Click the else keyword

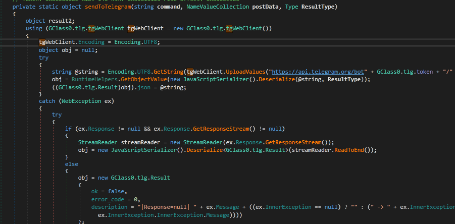[72, 164]
